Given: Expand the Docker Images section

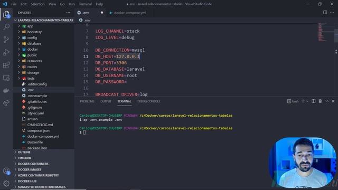Looking at the screenshot, I should point(44,170).
